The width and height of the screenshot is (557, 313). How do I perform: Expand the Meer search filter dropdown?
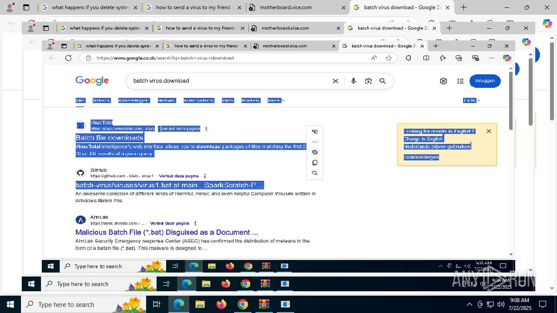pos(276,100)
